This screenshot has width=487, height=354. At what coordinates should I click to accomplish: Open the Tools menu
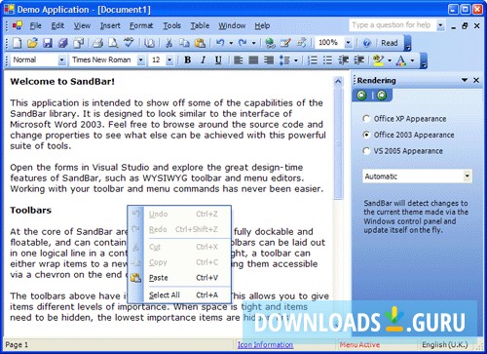(171, 25)
